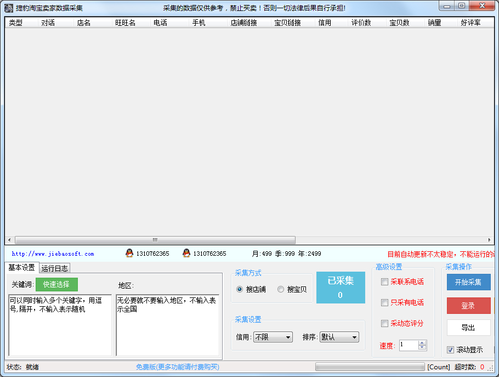Click the 导出 button
This screenshot has width=499, height=377.
click(x=468, y=328)
